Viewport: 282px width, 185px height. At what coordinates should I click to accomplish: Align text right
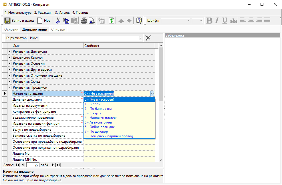click(x=259, y=21)
